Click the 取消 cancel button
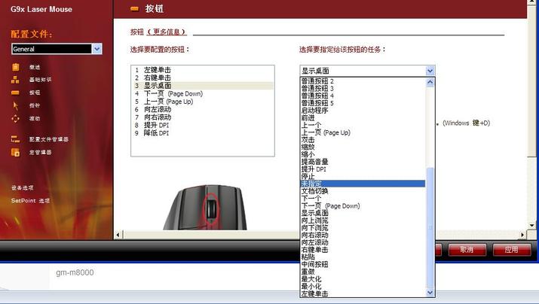The height and width of the screenshot is (304, 539). [x=466, y=250]
